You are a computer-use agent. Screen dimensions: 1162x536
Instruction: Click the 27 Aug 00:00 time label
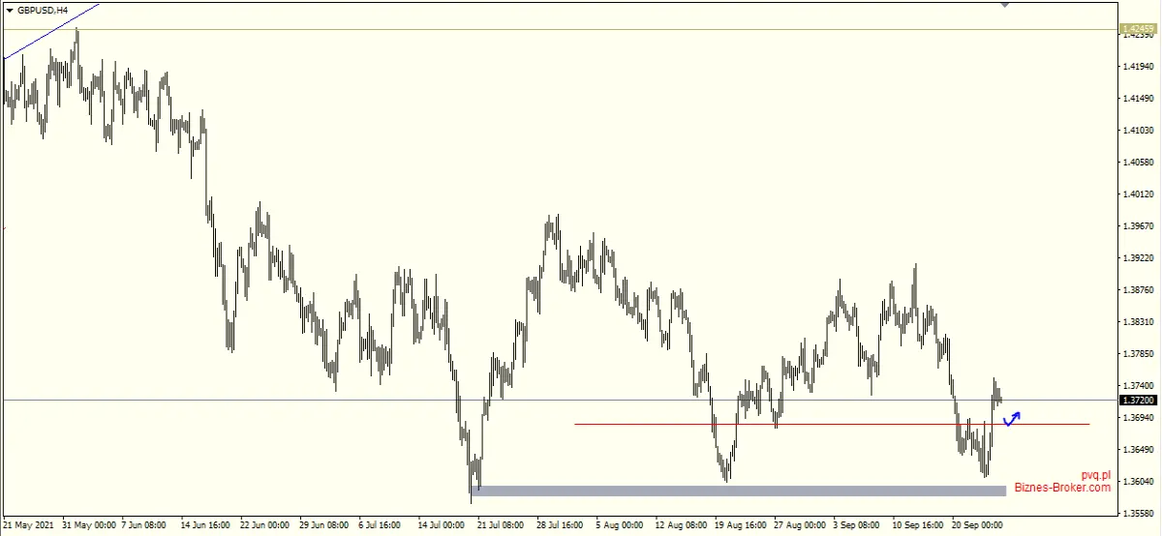pyautogui.click(x=799, y=525)
